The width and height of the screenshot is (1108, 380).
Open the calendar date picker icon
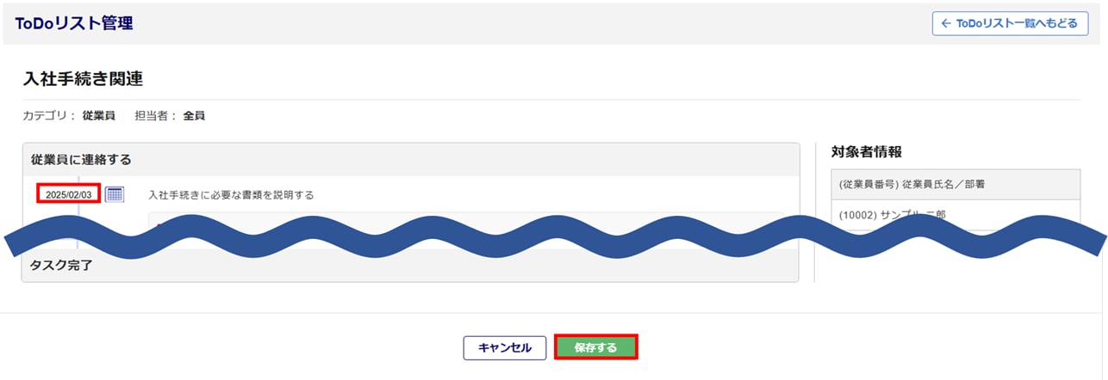[x=115, y=194]
